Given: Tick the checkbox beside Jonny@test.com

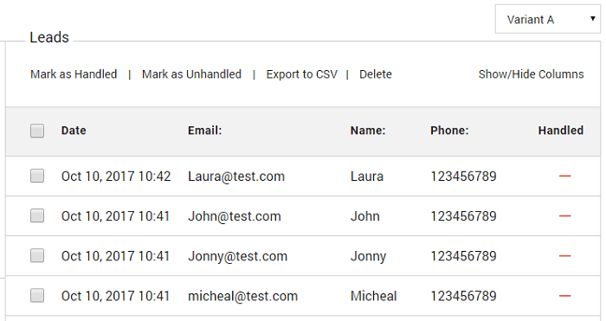Looking at the screenshot, I should (x=37, y=256).
